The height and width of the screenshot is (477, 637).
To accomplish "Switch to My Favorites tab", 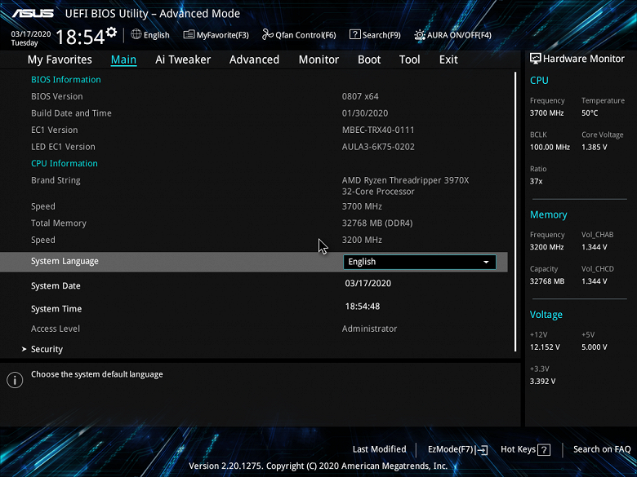I will (x=60, y=60).
